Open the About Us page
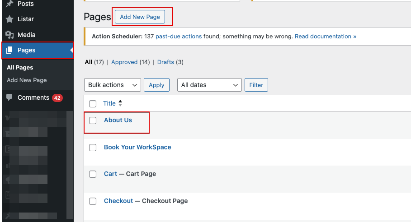The image size is (411, 222). (x=118, y=120)
